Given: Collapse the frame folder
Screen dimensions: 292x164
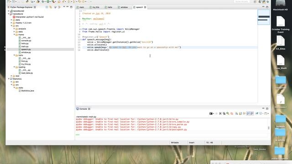Looking at the screenshot, I should (x=14, y=35).
